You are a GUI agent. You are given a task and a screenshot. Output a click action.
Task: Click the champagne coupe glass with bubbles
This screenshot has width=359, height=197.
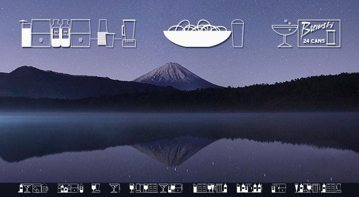(285, 34)
